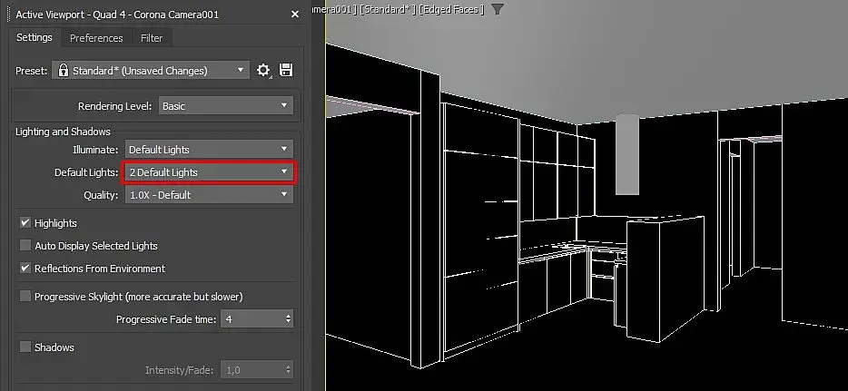This screenshot has width=848, height=391.
Task: Adjust the Progressive Fade time spinner arrows
Action: point(288,319)
